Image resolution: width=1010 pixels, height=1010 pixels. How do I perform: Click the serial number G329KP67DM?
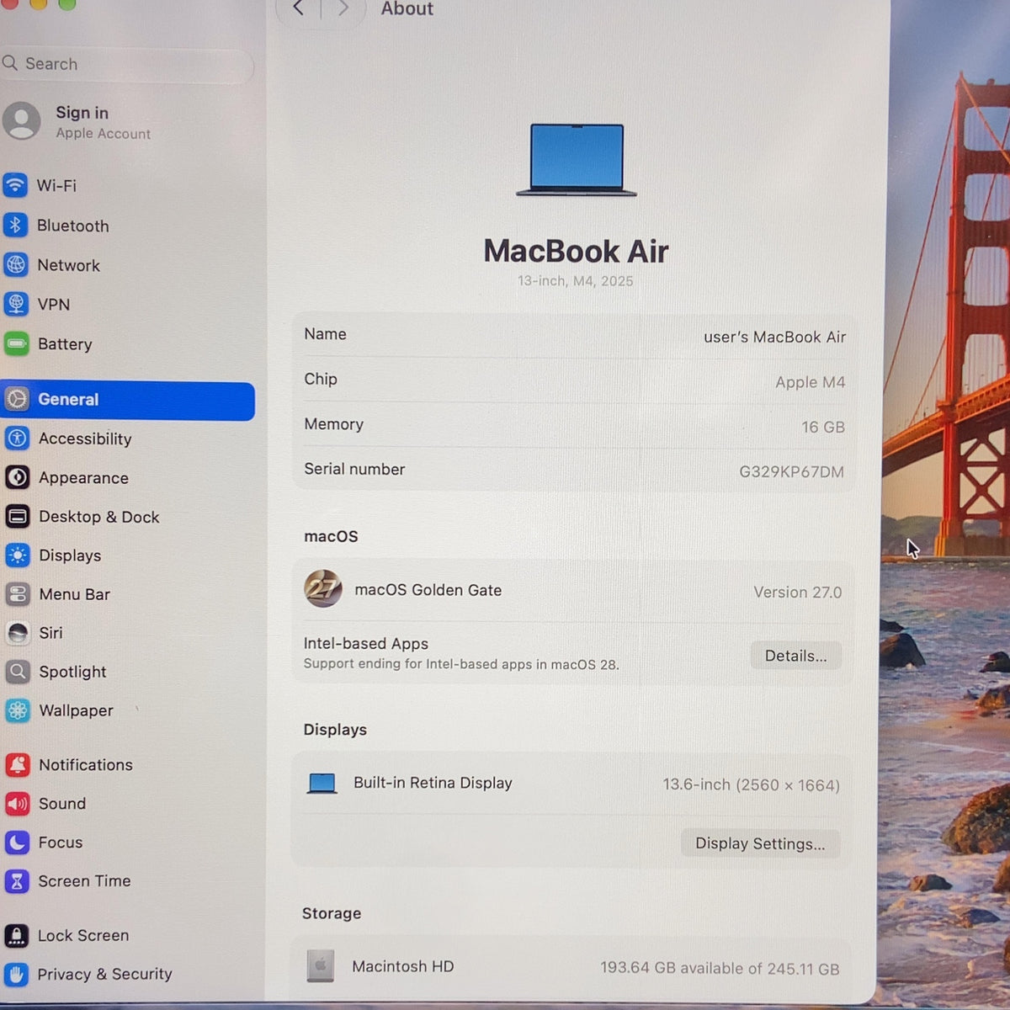[791, 471]
